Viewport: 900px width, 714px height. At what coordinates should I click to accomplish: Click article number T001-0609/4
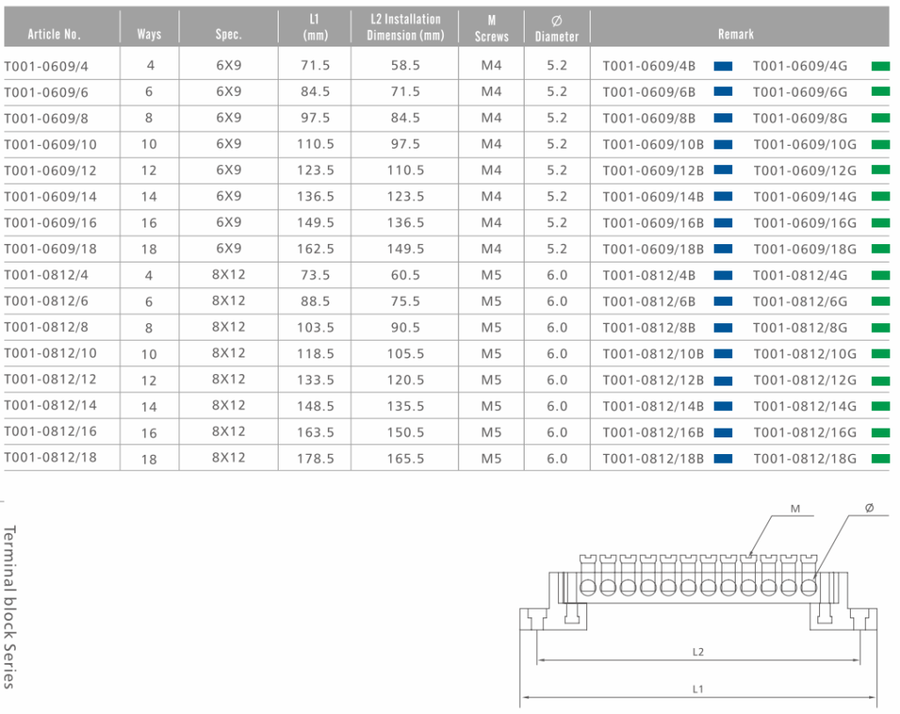pyautogui.click(x=47, y=66)
